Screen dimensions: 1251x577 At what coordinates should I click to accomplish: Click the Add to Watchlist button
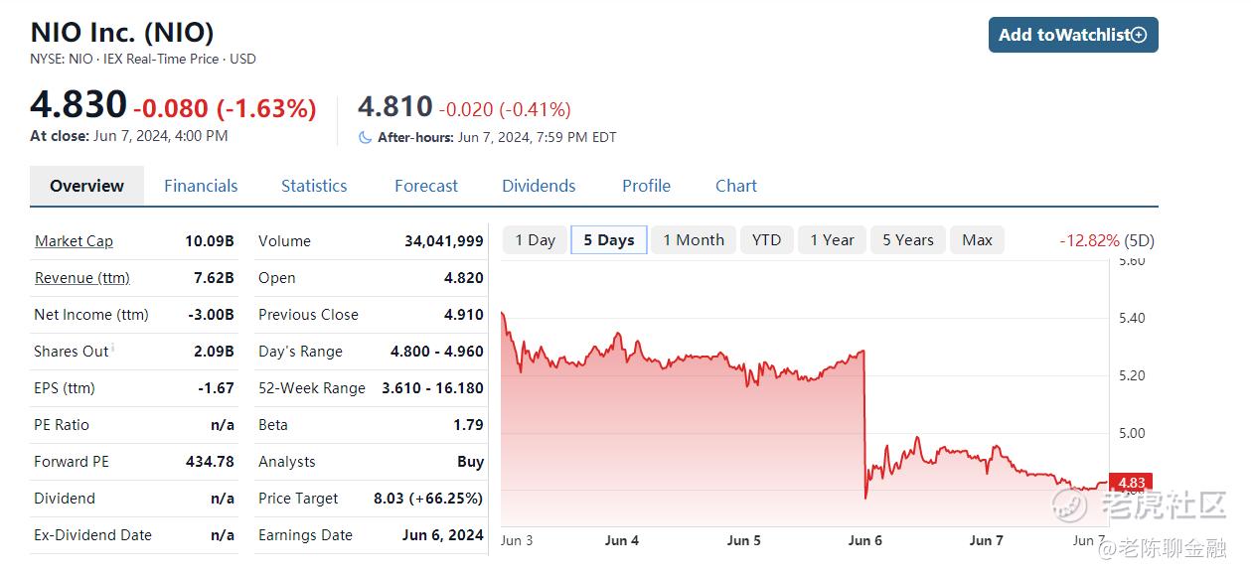(x=1073, y=35)
